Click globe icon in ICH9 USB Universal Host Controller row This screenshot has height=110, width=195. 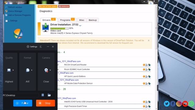coord(149,102)
